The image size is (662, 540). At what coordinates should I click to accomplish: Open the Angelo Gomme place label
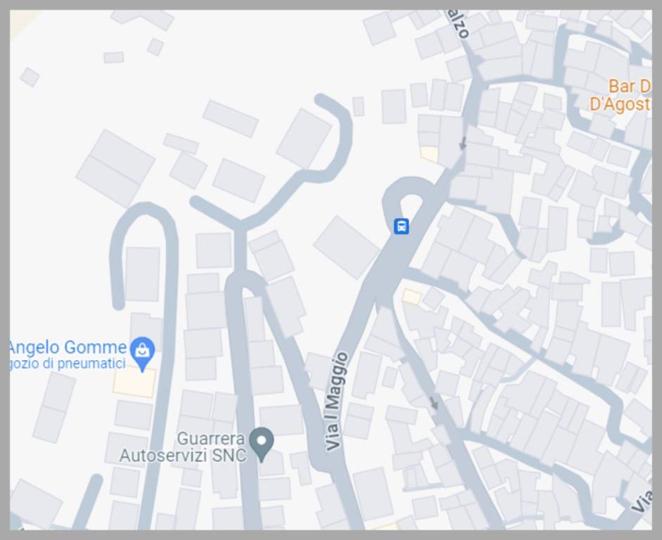(x=68, y=347)
